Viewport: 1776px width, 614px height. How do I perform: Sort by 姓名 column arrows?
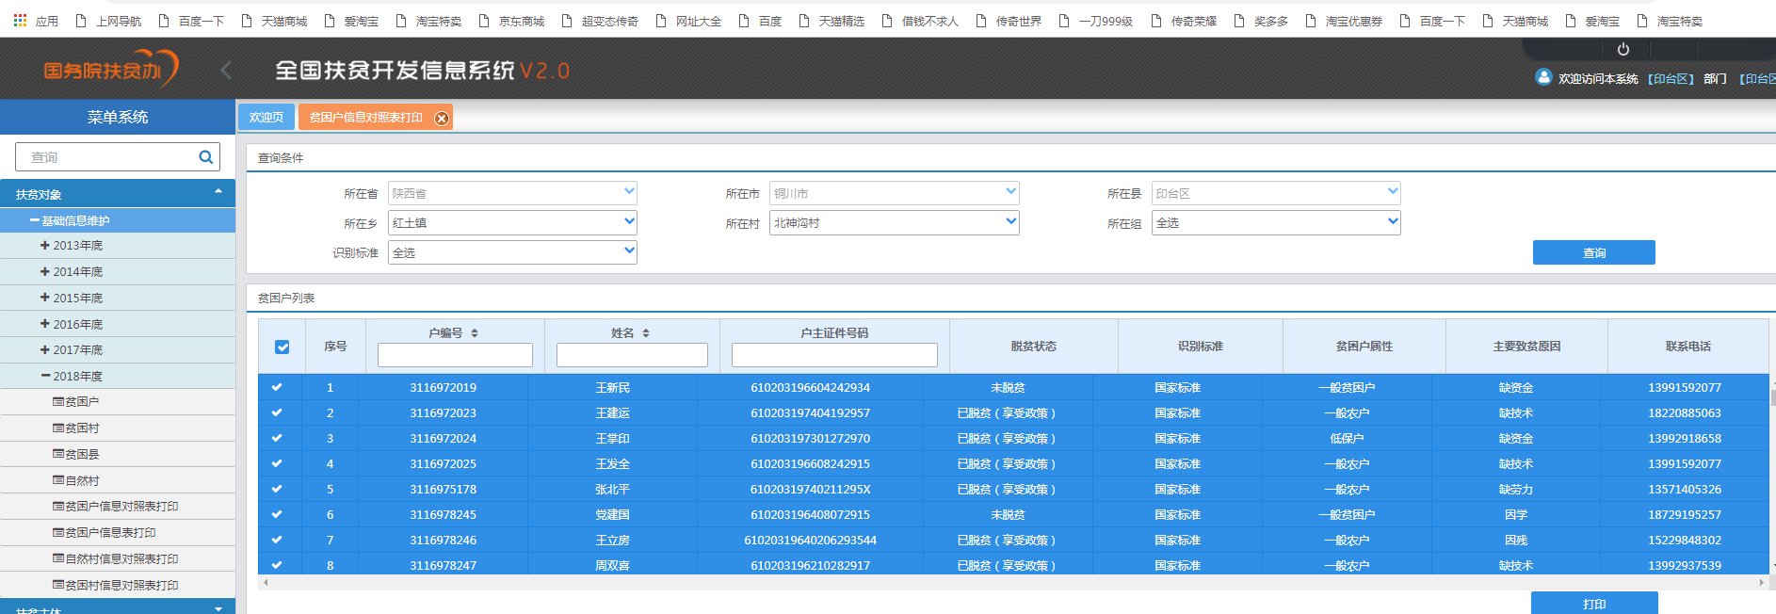646,333
